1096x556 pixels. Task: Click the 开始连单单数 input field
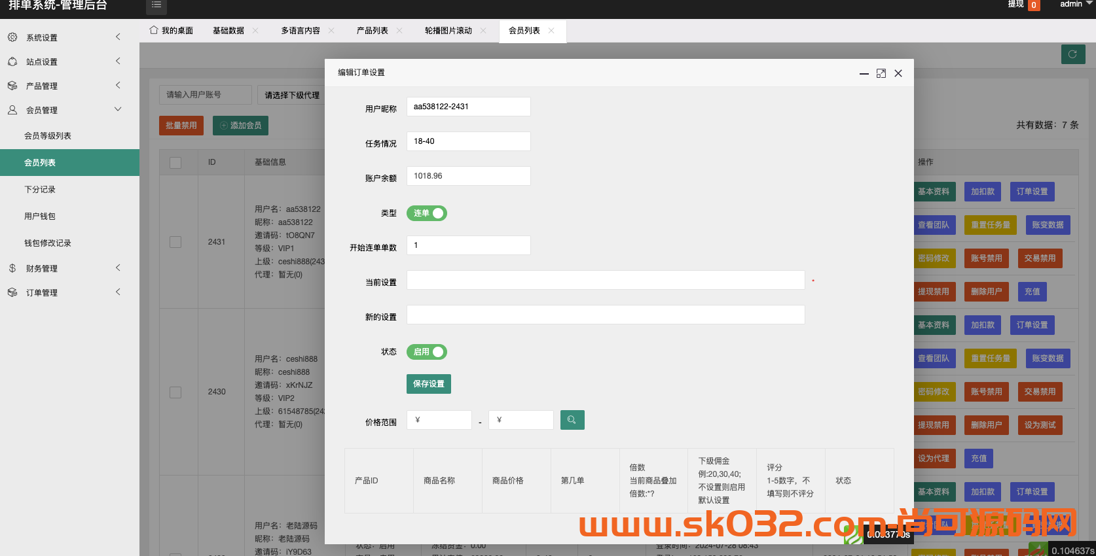[x=469, y=245]
